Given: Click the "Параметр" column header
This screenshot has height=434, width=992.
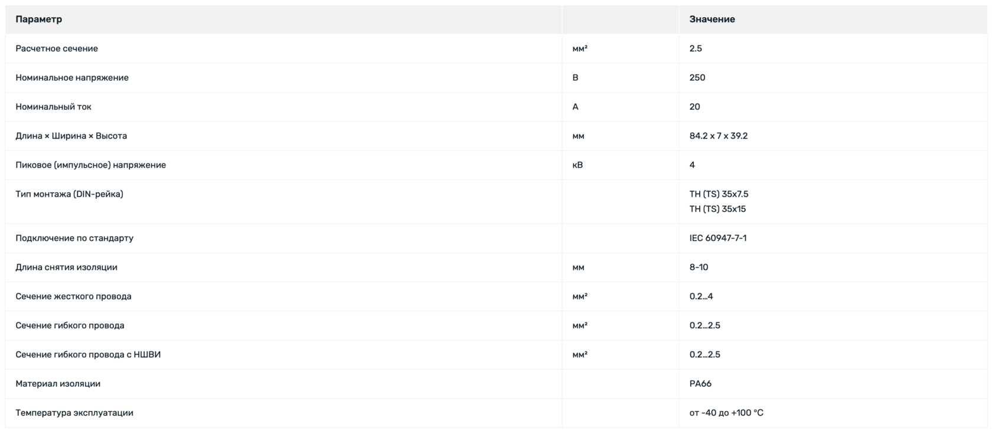Looking at the screenshot, I should [39, 19].
